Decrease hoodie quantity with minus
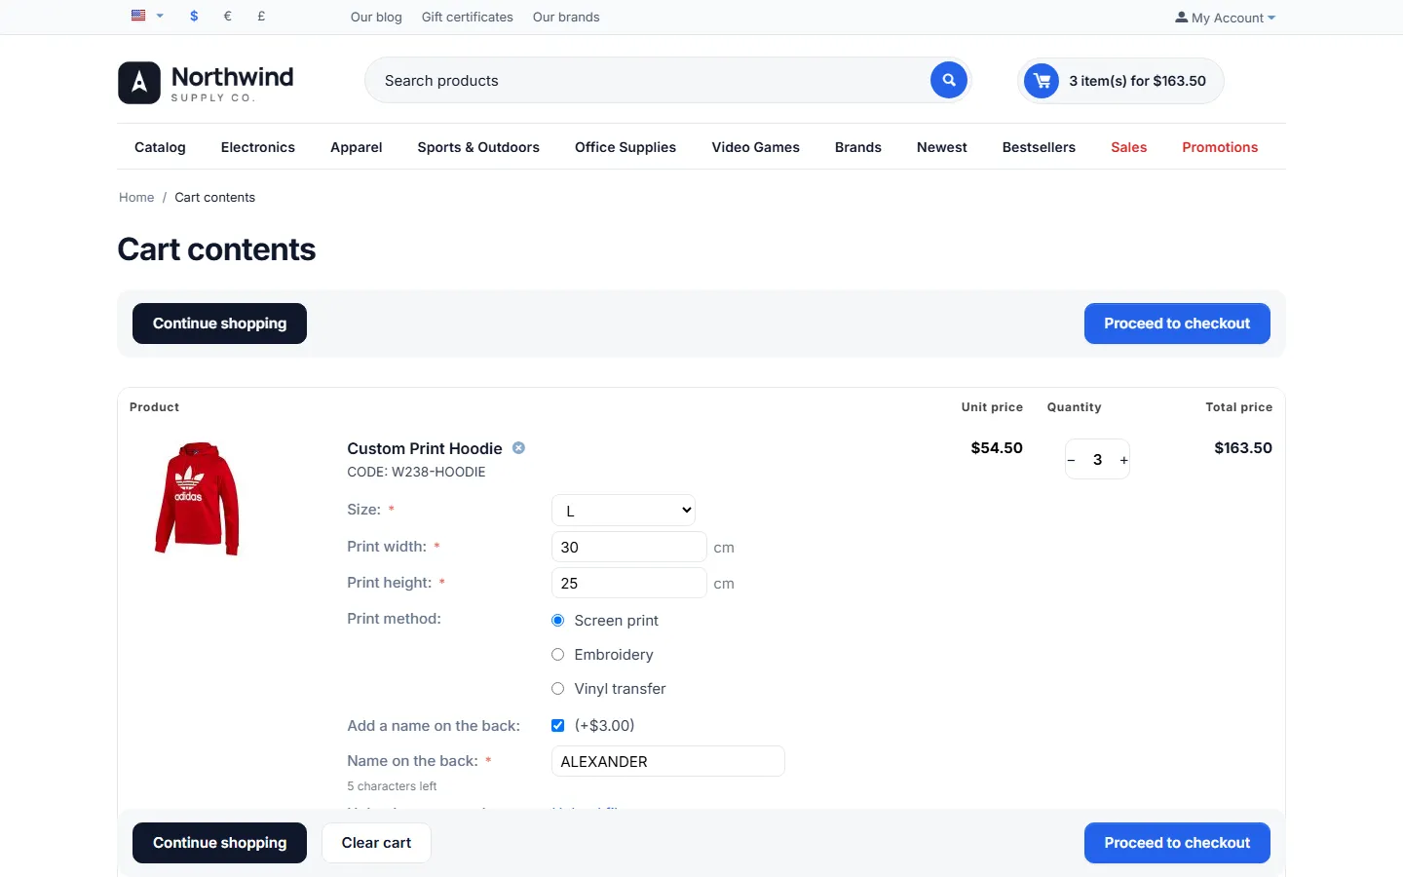 click(x=1071, y=460)
